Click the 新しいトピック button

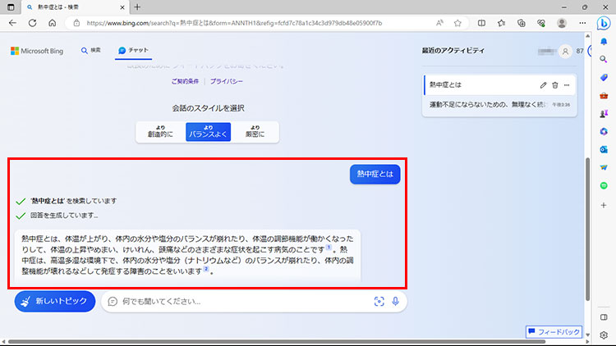point(54,302)
